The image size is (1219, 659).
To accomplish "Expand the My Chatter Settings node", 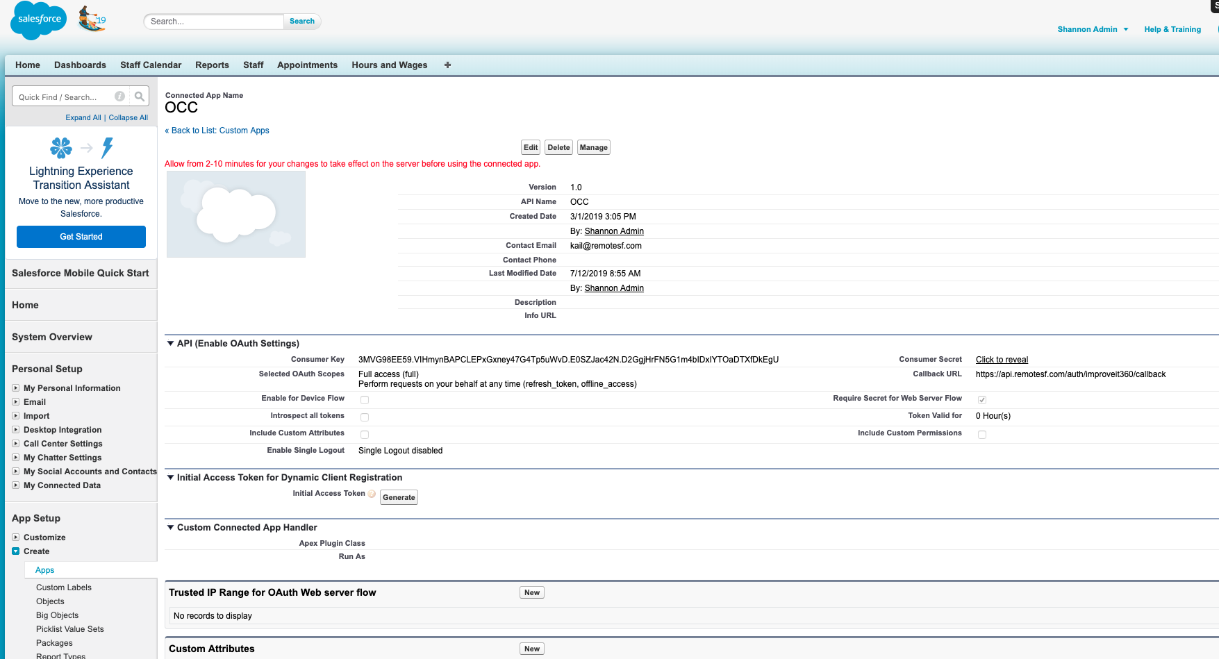I will 15,458.
